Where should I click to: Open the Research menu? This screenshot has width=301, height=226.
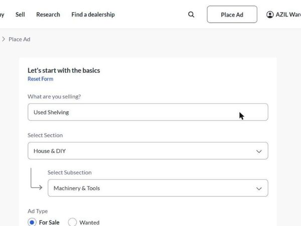pos(48,15)
